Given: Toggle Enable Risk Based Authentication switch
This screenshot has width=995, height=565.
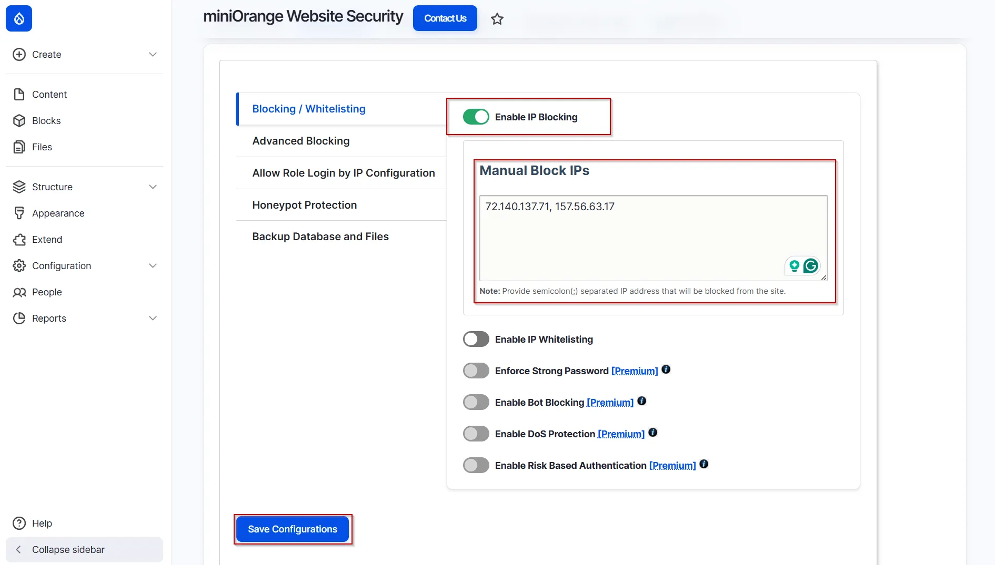Looking at the screenshot, I should coord(476,465).
